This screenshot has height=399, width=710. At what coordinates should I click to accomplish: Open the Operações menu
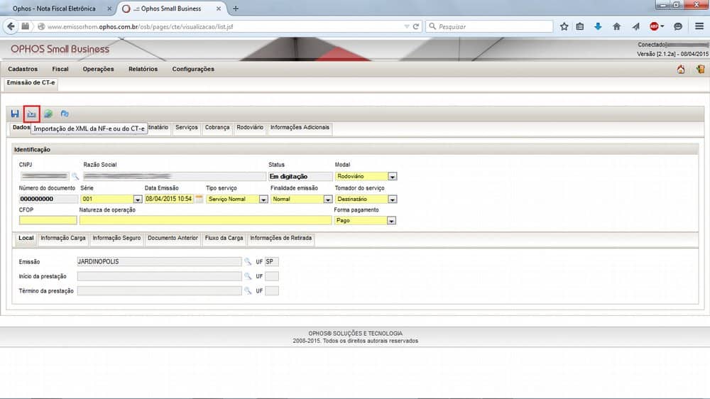point(98,69)
